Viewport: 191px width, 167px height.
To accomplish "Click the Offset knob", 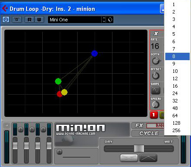I will click(x=156, y=76).
